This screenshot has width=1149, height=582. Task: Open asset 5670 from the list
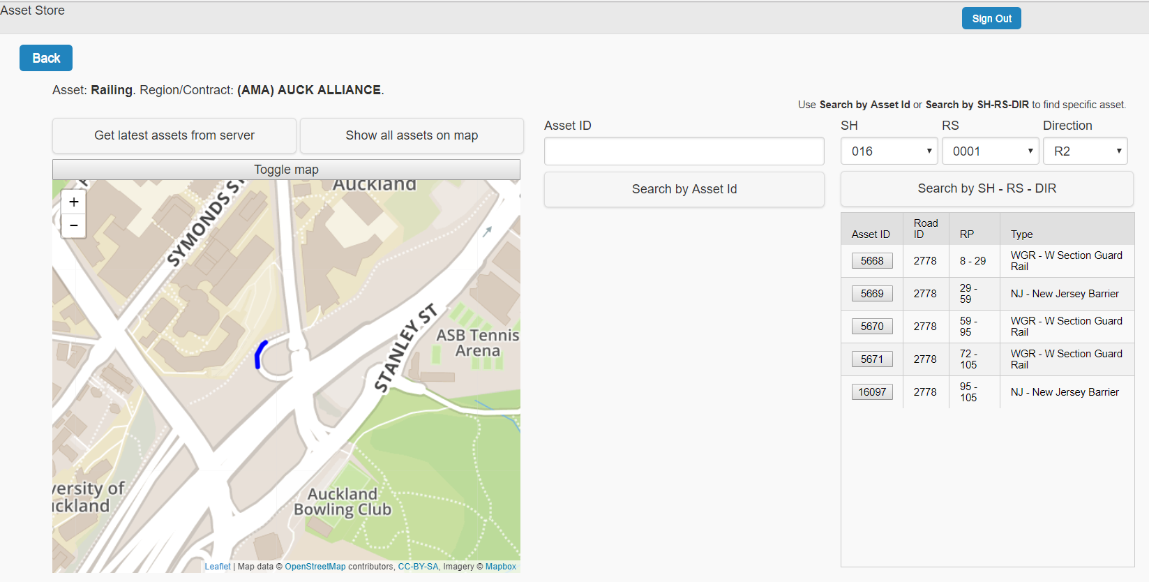click(871, 327)
